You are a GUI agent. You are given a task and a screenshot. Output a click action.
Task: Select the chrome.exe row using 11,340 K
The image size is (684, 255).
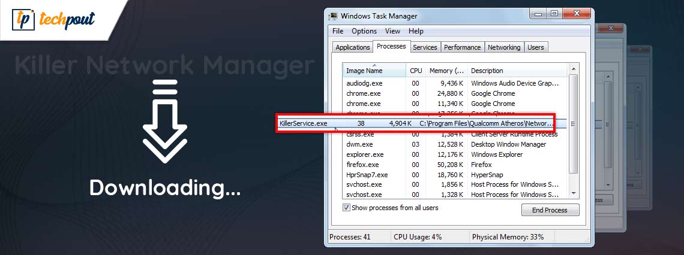pyautogui.click(x=455, y=104)
